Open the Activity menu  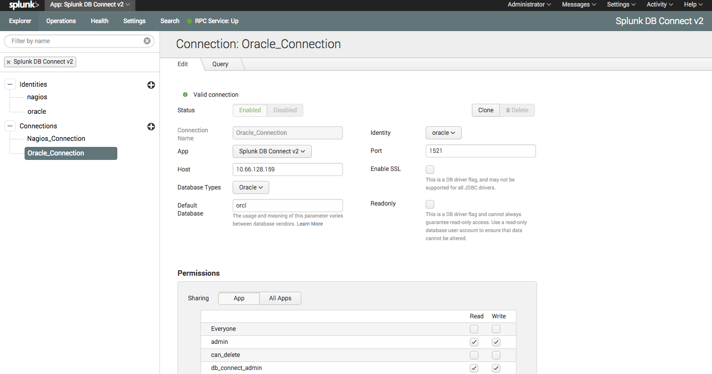tap(660, 5)
